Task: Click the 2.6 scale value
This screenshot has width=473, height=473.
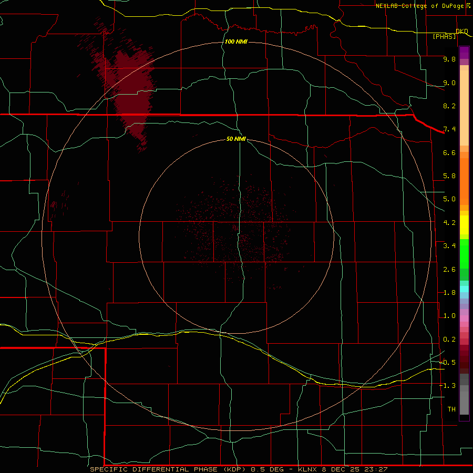Action: (x=449, y=270)
